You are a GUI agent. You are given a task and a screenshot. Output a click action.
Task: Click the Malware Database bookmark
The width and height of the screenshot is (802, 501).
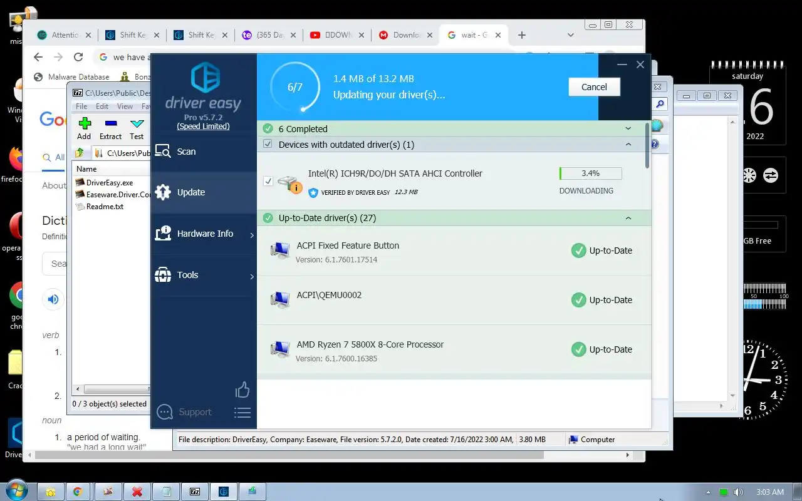71,77
